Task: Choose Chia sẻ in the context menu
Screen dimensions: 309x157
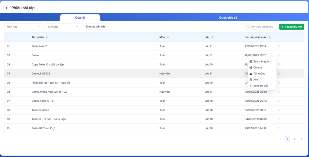Action: (257, 67)
